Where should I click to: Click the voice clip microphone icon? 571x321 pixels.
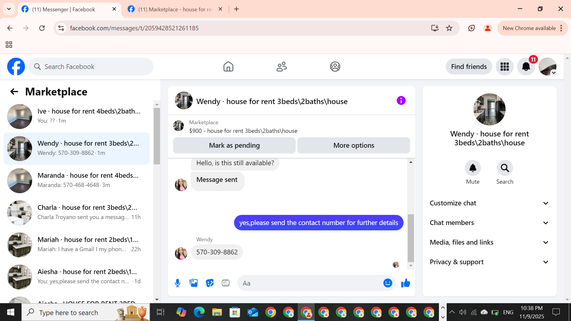pyautogui.click(x=178, y=283)
